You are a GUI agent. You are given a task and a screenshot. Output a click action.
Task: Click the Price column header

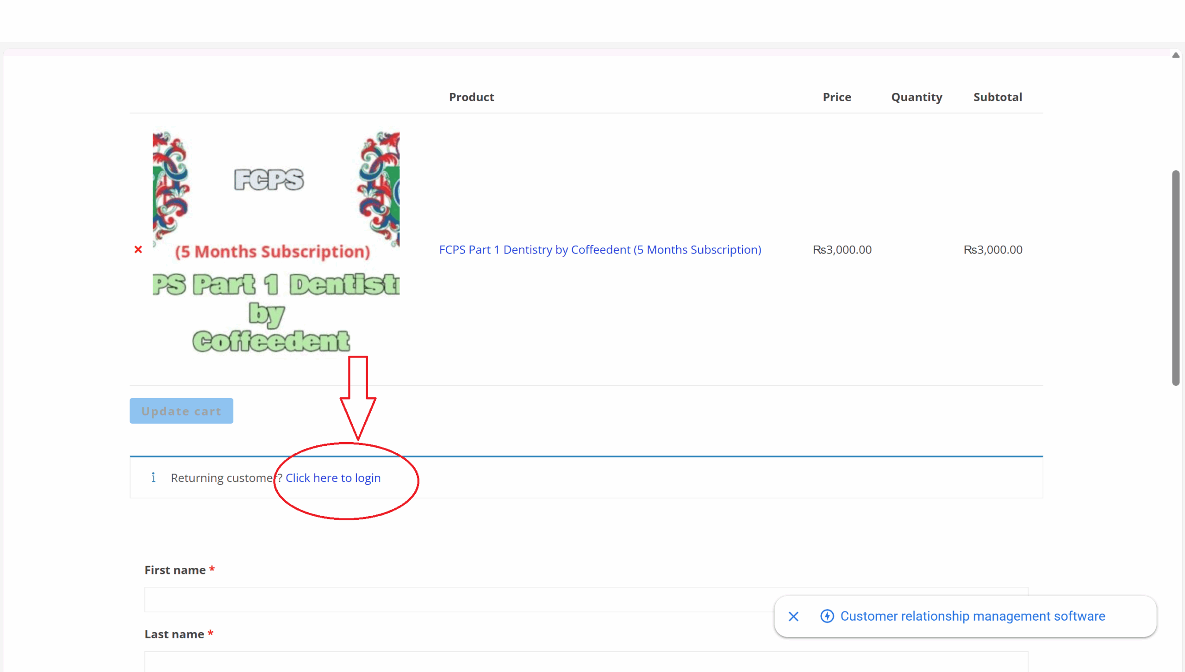[x=836, y=97]
